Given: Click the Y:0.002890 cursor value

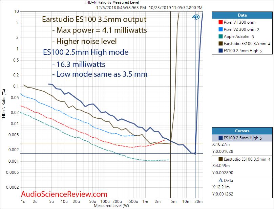Looking at the screenshot, I should pos(223,173).
